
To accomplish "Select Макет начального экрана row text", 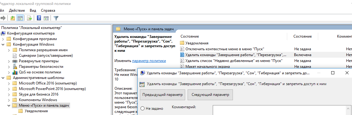I will [x=207, y=66].
